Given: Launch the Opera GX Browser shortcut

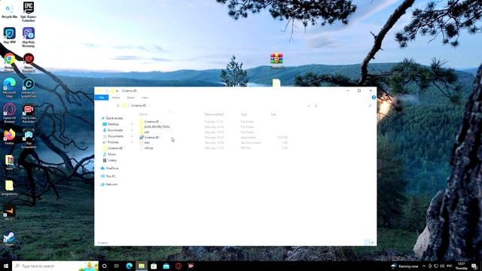Looking at the screenshot, I should [x=9, y=113].
